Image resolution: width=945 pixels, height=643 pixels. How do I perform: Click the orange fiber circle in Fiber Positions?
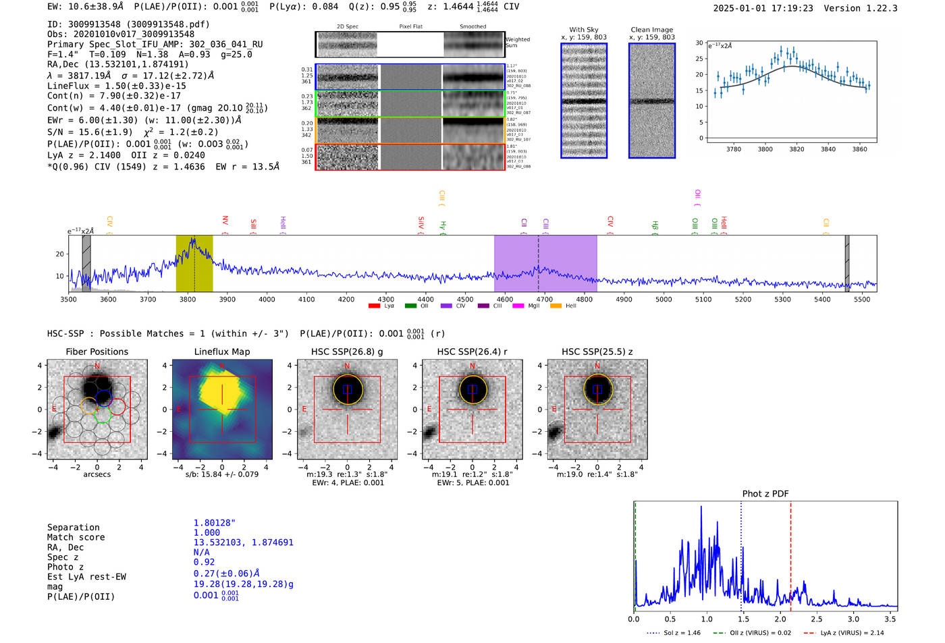[89, 406]
